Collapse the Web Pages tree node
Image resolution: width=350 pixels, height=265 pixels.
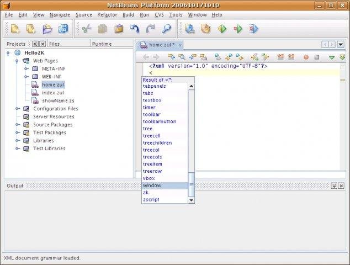coord(18,61)
